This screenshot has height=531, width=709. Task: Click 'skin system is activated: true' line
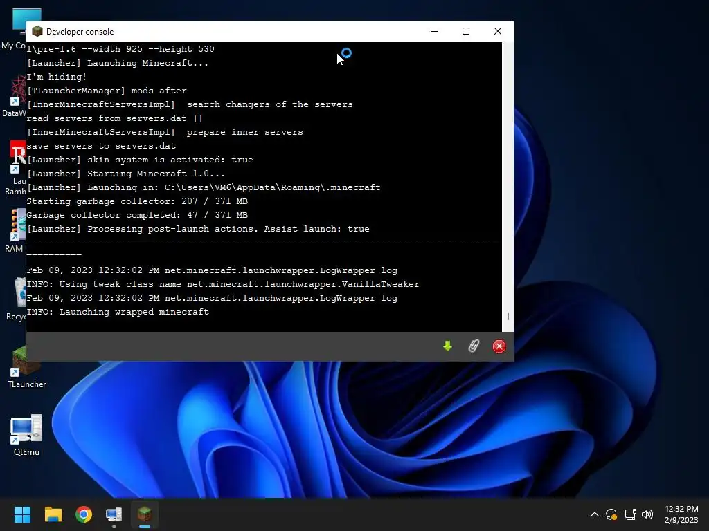click(140, 160)
